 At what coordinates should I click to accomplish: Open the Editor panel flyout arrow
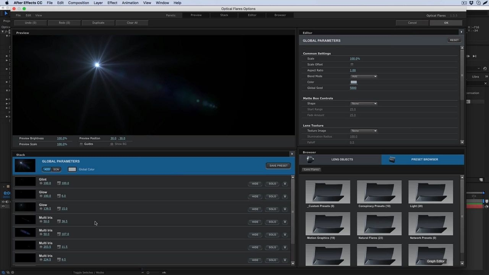pyautogui.click(x=461, y=32)
